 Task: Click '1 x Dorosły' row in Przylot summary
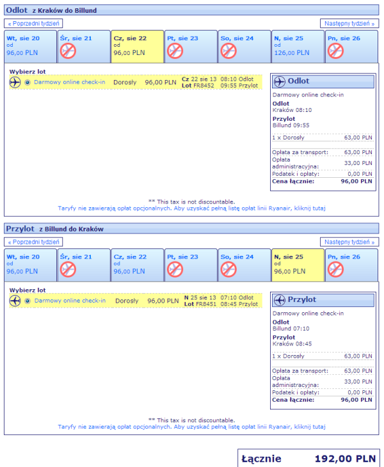[323, 356]
